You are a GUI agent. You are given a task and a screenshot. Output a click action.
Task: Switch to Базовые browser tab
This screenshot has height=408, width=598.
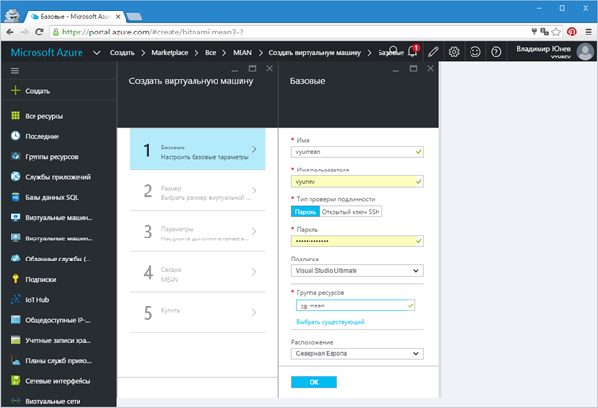click(x=76, y=17)
